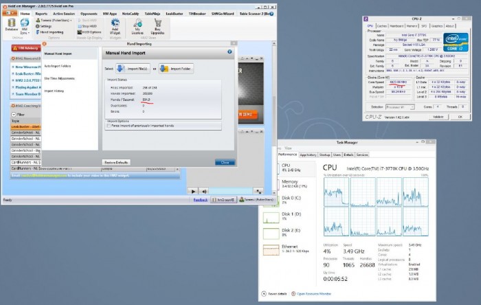Open the NoteCaddy tab
The width and height of the screenshot is (481, 305).
click(x=131, y=14)
